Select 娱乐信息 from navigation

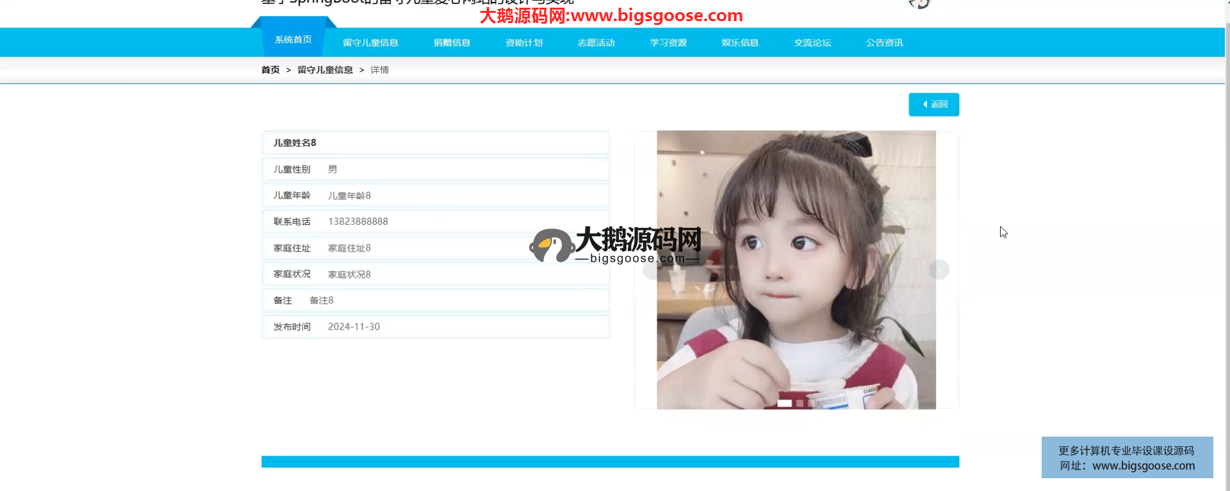click(740, 43)
